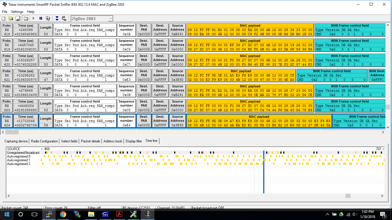Start packet capture with the play icon
The width and height of the screenshot is (392, 220).
34,18
